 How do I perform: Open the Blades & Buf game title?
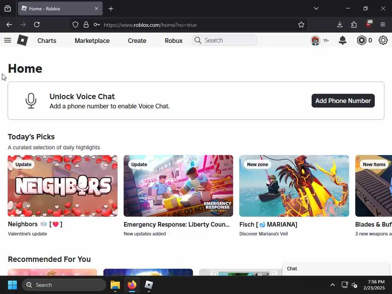(x=374, y=224)
